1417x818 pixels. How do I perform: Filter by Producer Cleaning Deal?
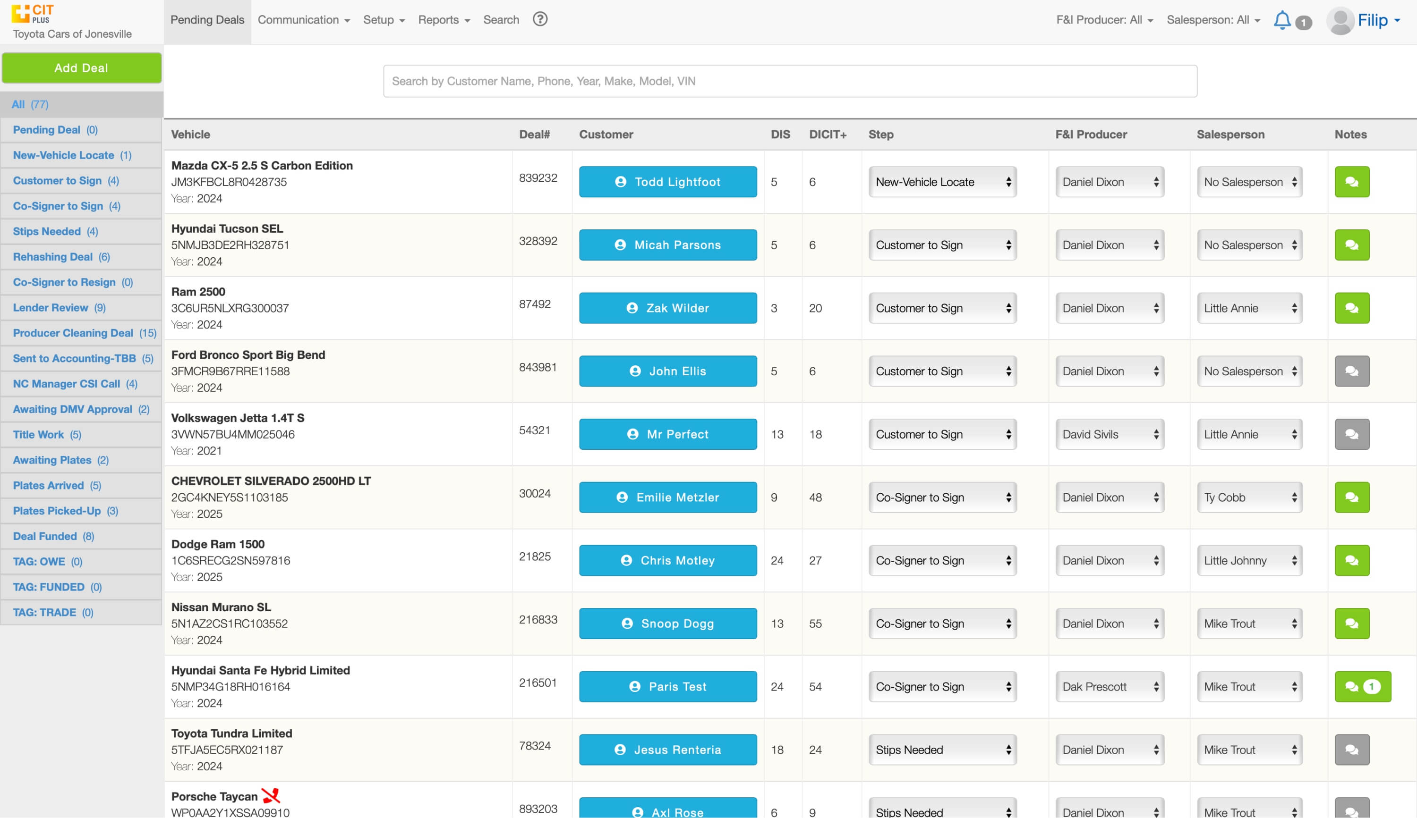73,333
